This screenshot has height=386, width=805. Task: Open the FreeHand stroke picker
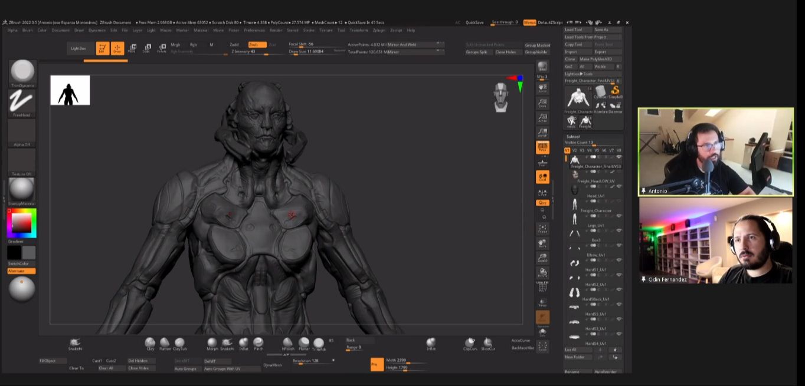pos(22,103)
